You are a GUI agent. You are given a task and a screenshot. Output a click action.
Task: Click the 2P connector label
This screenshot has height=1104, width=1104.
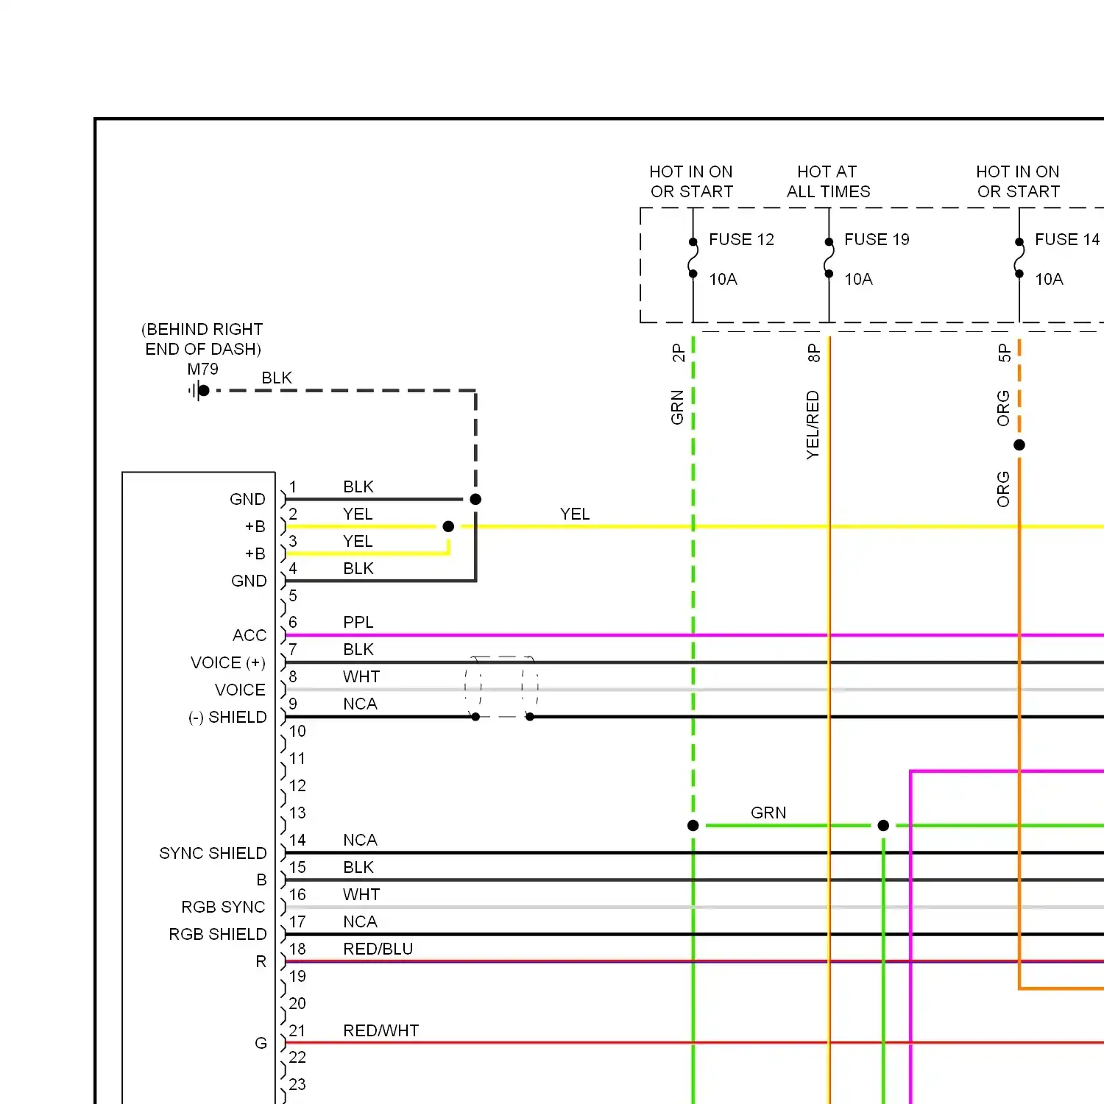pyautogui.click(x=678, y=353)
